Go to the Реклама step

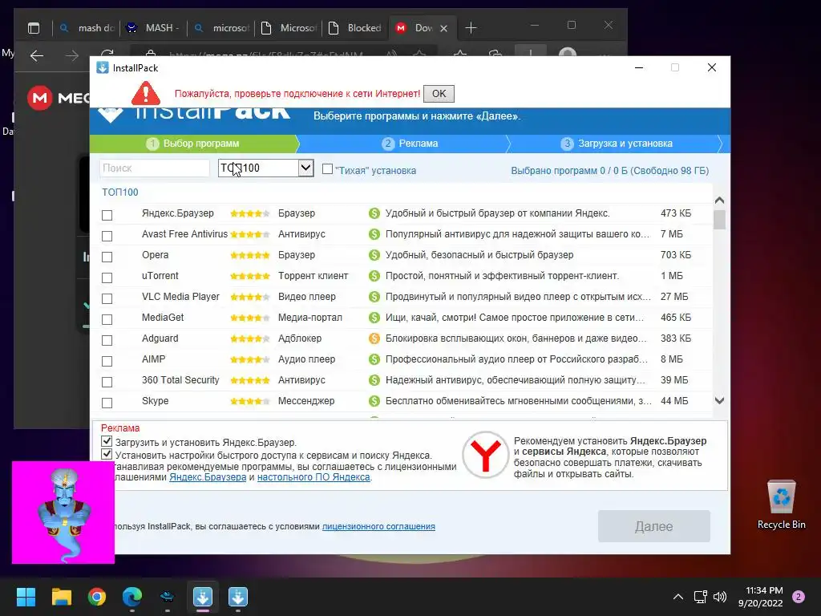pos(411,144)
